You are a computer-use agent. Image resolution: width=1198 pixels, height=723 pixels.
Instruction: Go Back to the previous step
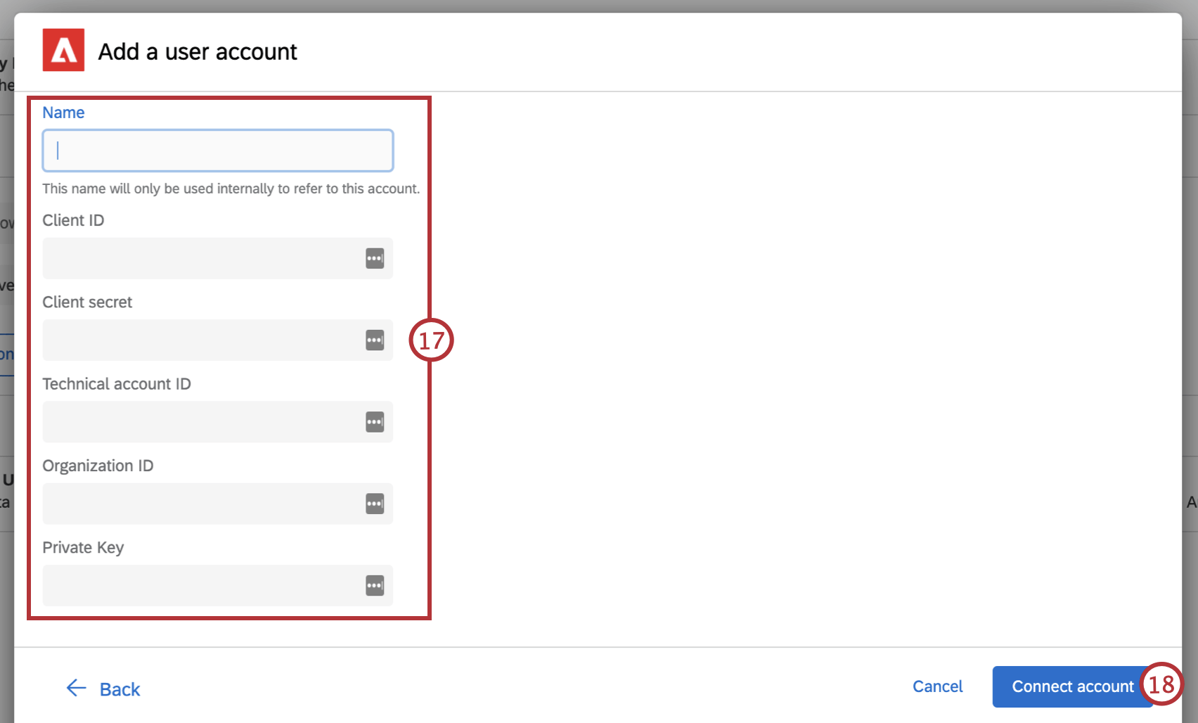tap(120, 689)
